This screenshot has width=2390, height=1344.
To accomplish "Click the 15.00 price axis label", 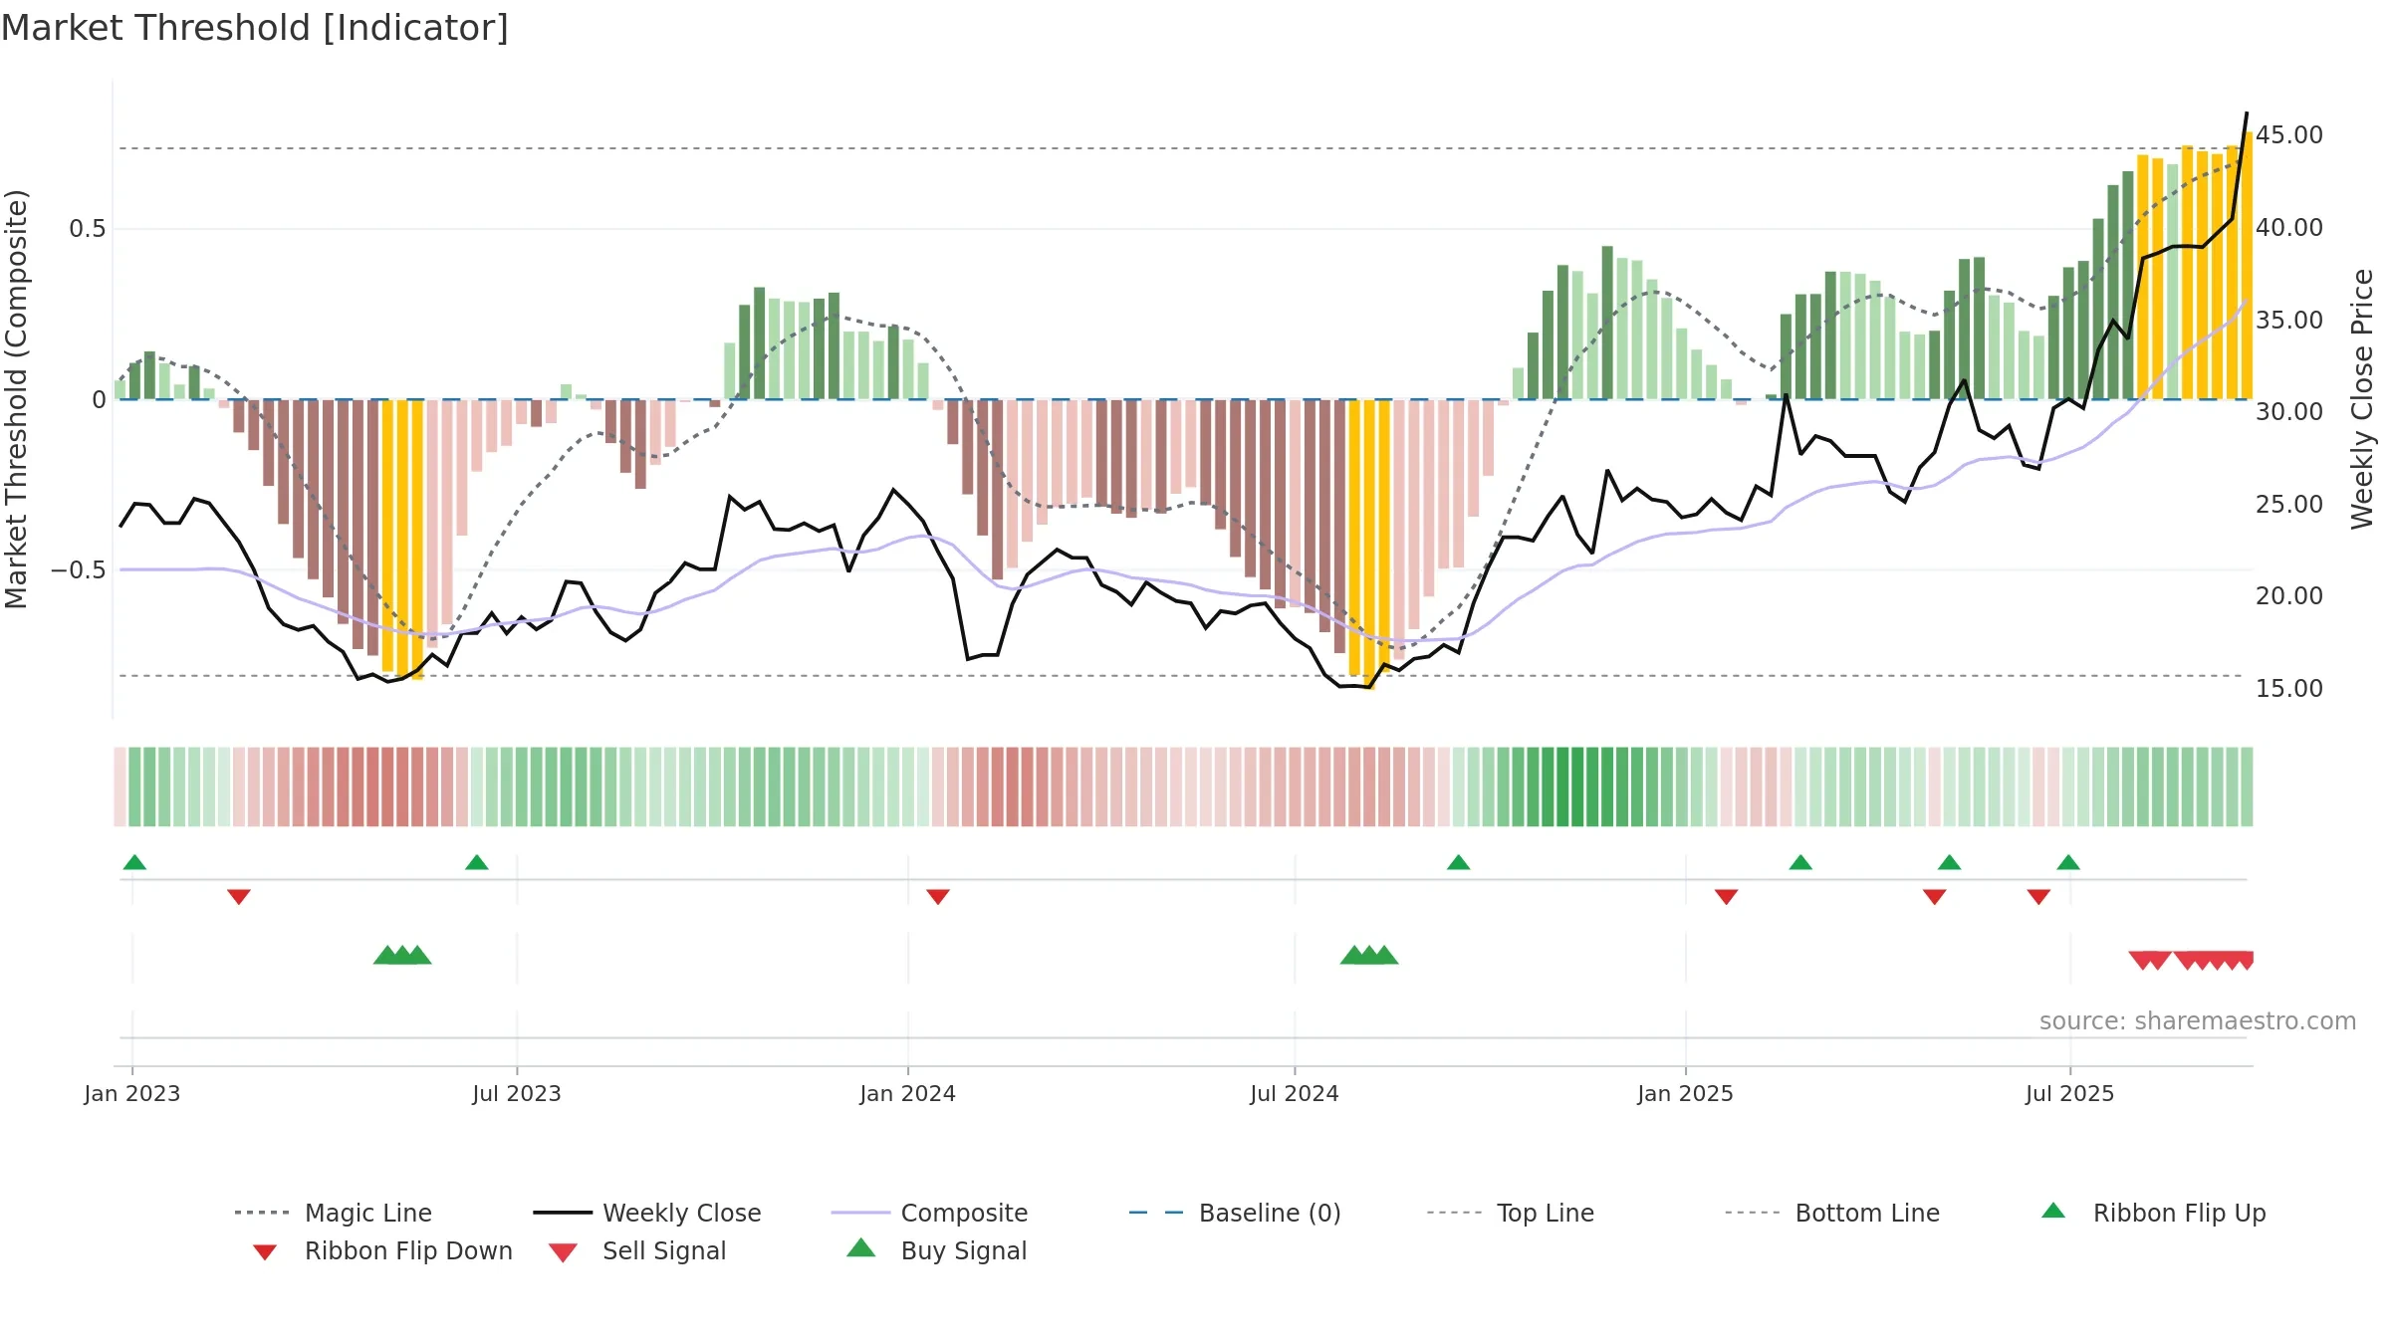I will 2289,689.
